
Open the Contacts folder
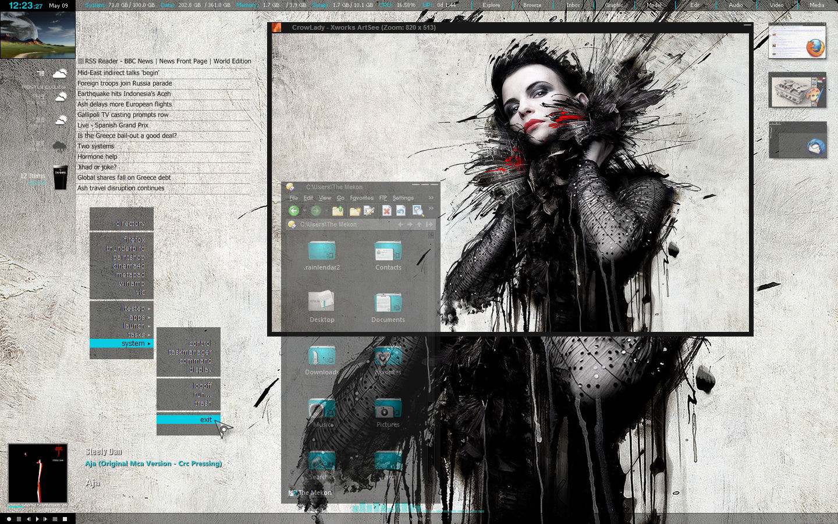(x=388, y=255)
